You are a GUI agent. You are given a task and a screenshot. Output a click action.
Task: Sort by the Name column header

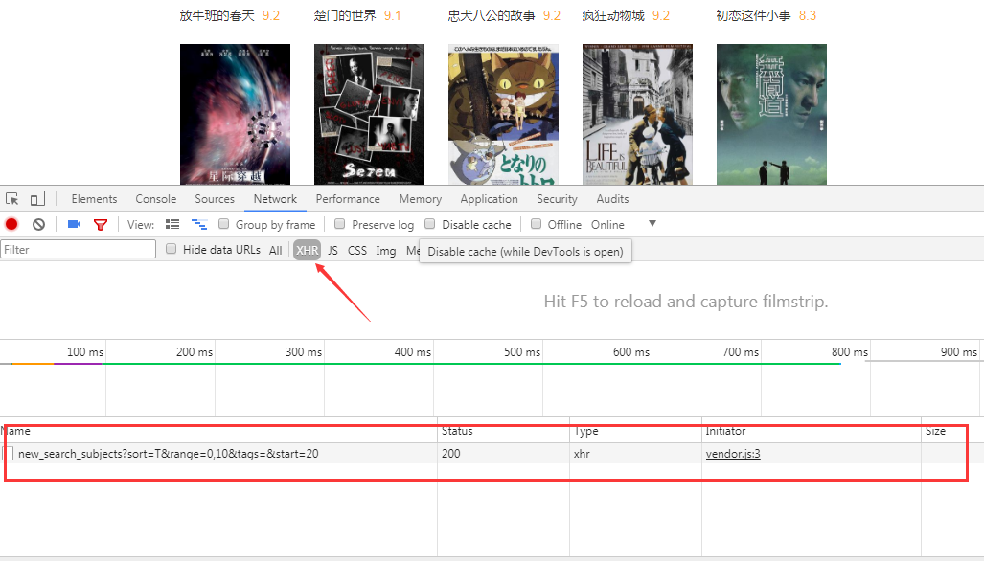[x=218, y=431]
